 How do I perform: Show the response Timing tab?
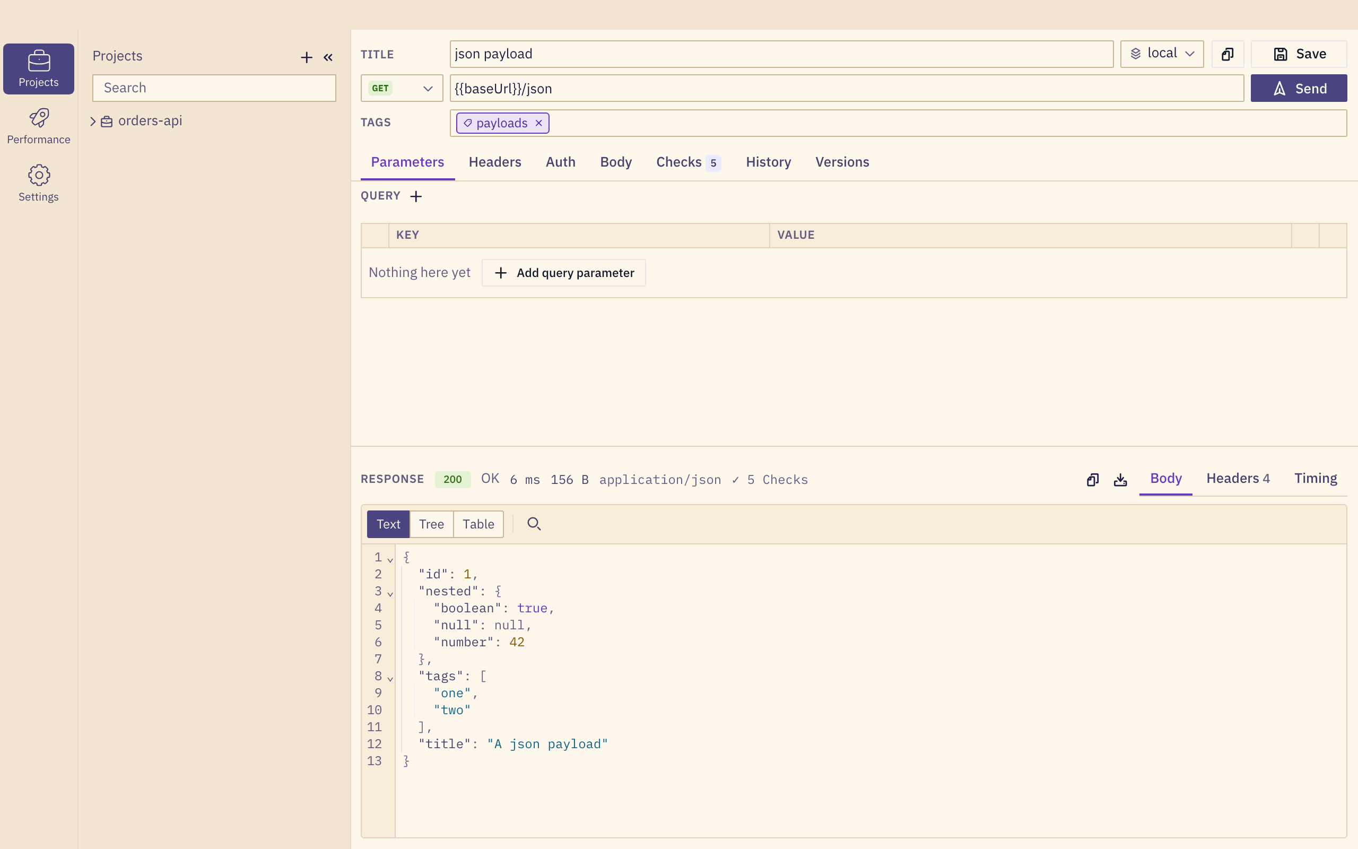point(1316,479)
